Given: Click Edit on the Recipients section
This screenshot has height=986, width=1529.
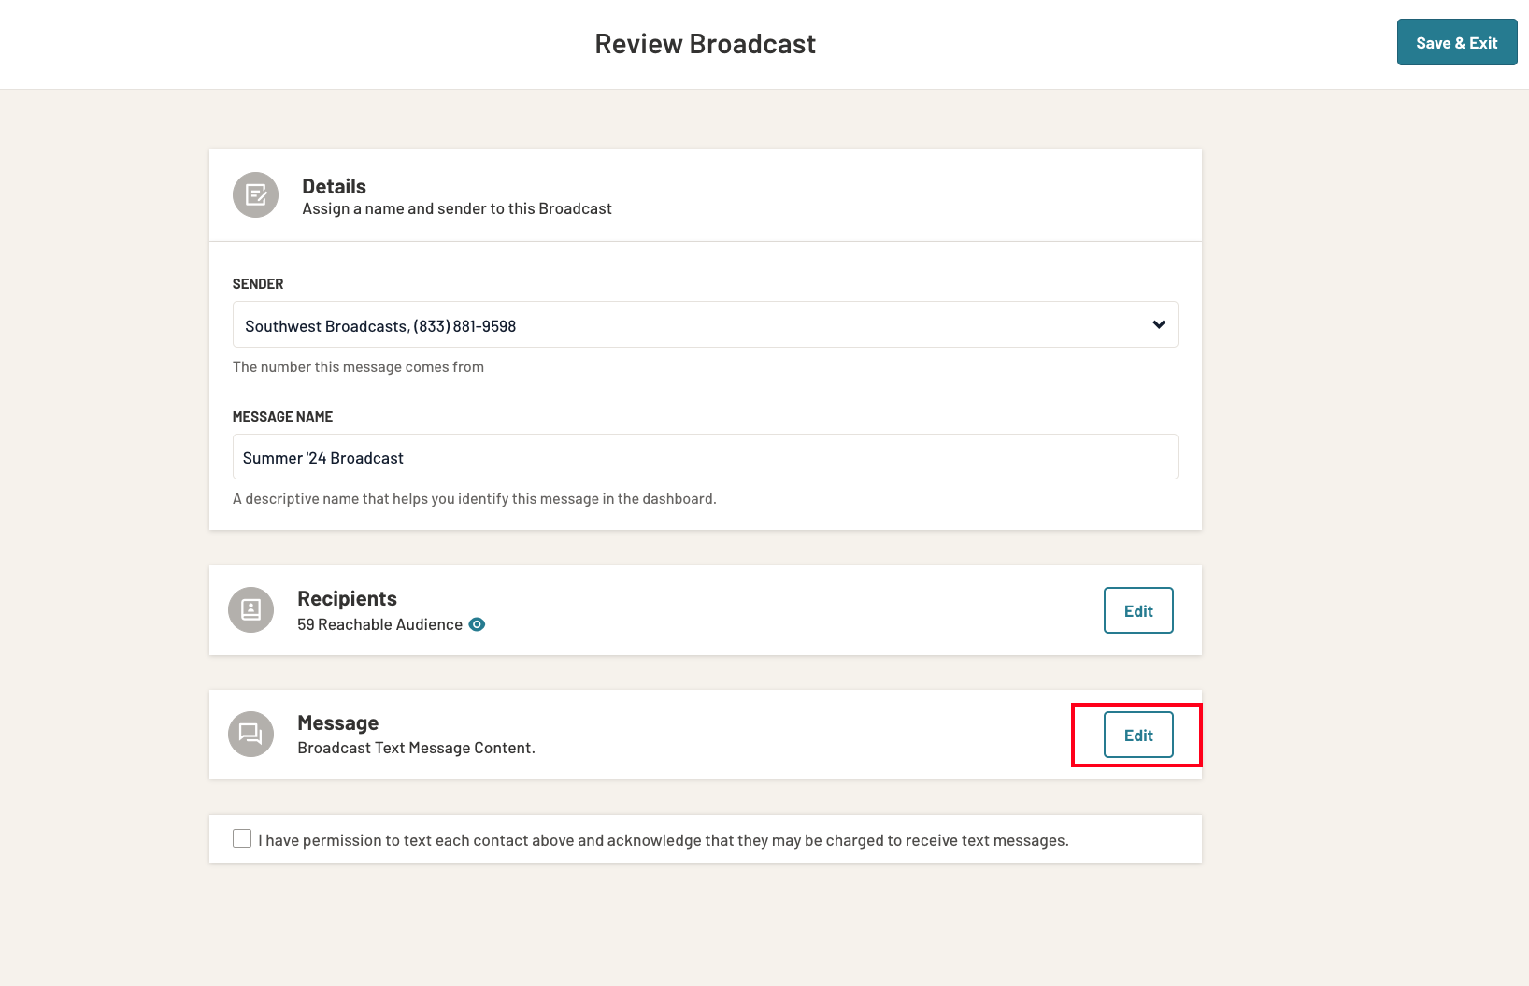Looking at the screenshot, I should (x=1137, y=610).
